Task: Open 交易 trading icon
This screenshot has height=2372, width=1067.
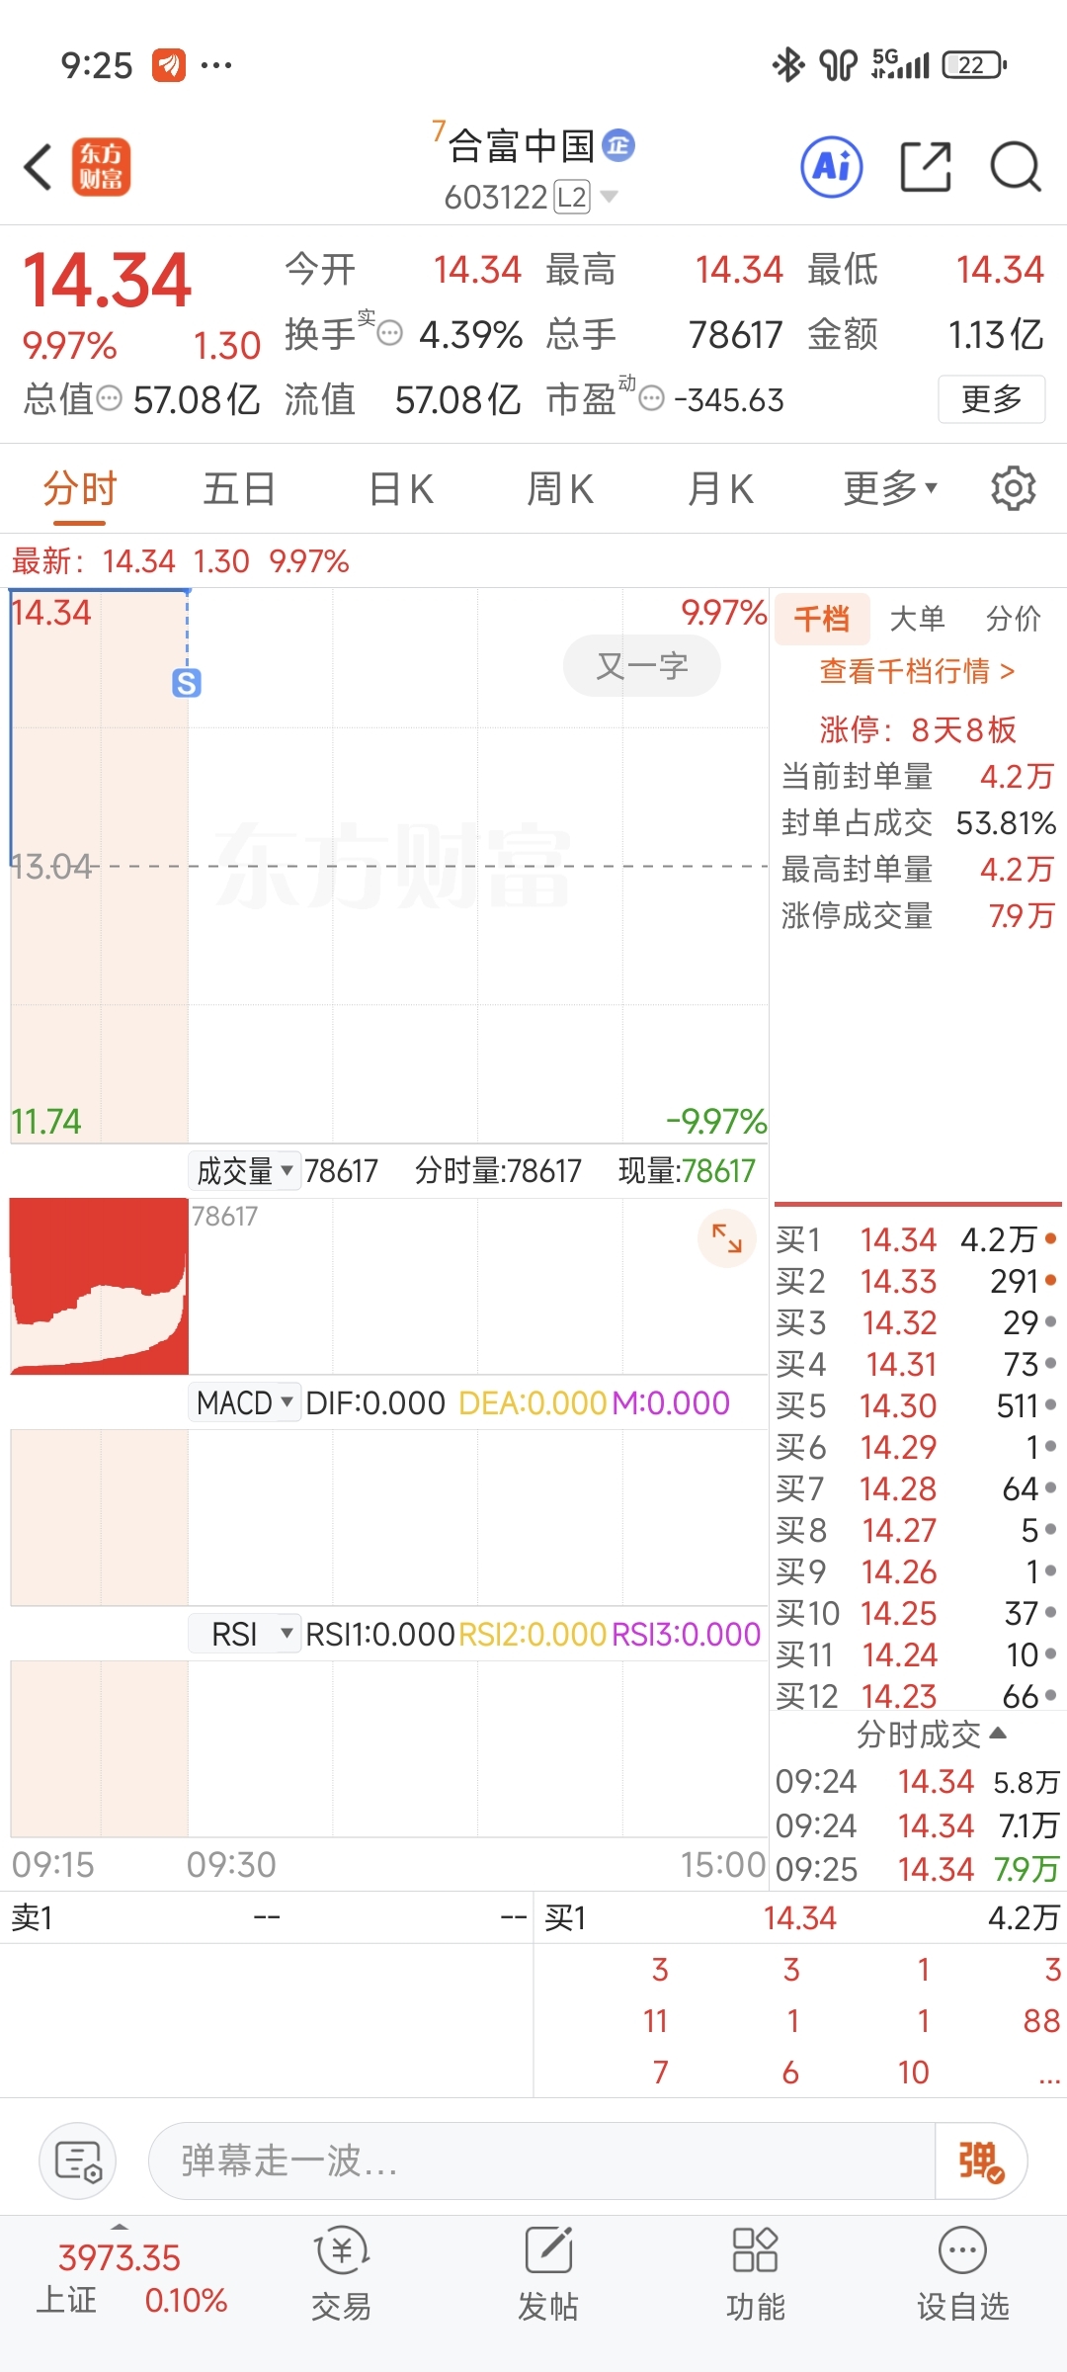Action: coord(341,2272)
